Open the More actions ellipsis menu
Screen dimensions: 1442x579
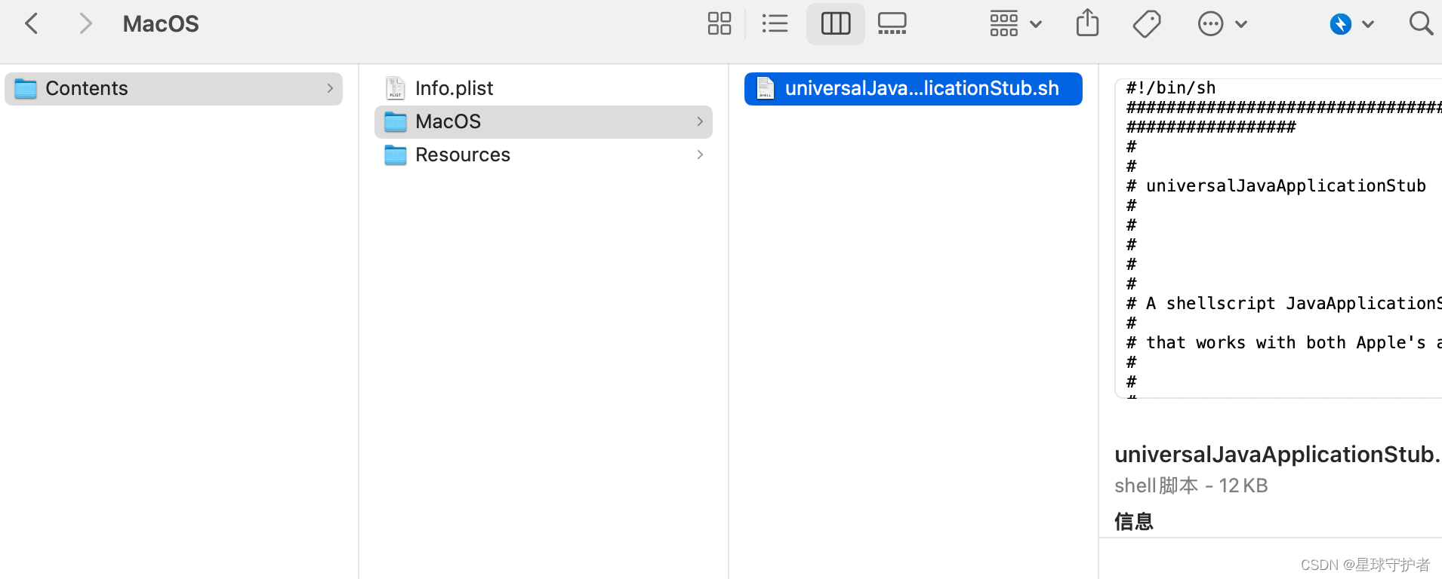click(x=1222, y=23)
